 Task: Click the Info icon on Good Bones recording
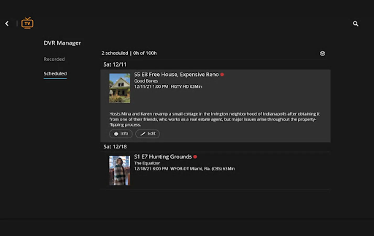tap(116, 134)
